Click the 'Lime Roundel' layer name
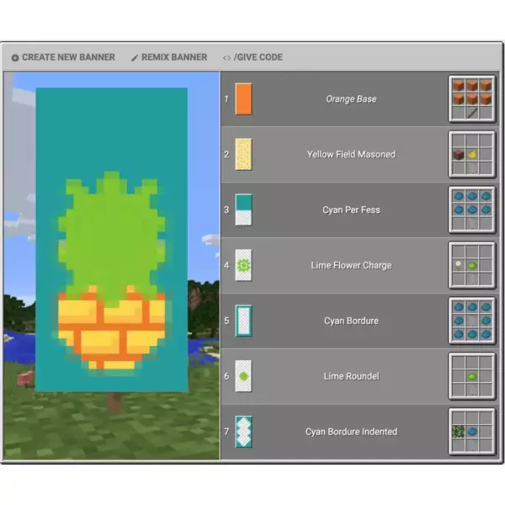Image resolution: width=505 pixels, height=505 pixels. point(351,376)
